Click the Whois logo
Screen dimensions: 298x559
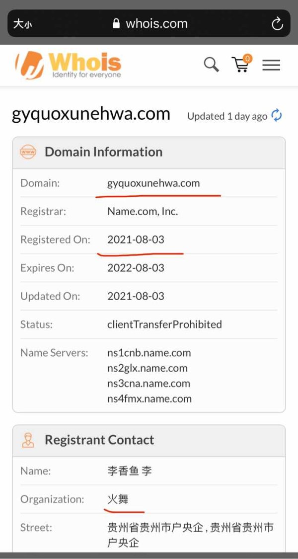pos(68,65)
